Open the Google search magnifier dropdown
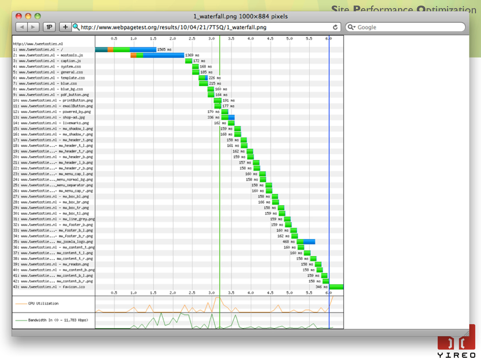This screenshot has width=481, height=361. coord(351,27)
